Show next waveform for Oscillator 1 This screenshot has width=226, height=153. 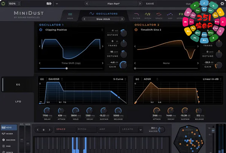click(103, 46)
